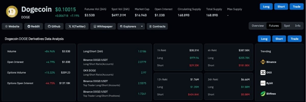Screen dimensions: 306x102
Task: Open the Github link button
Action: point(54,26)
